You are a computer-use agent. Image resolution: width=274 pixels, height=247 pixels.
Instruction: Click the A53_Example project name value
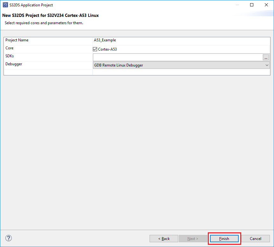[x=105, y=40]
